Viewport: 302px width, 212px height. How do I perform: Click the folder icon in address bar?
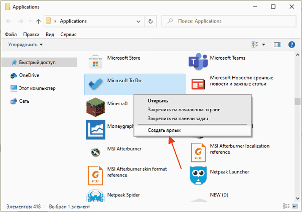[49, 21]
